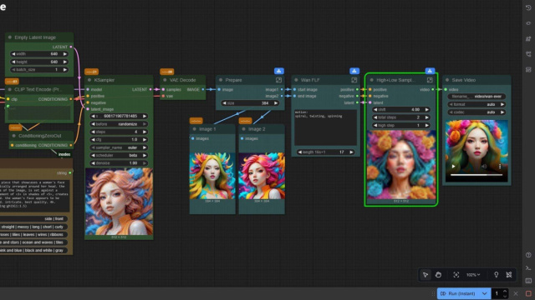Open the Save Video codec auto dropdown

(476, 112)
